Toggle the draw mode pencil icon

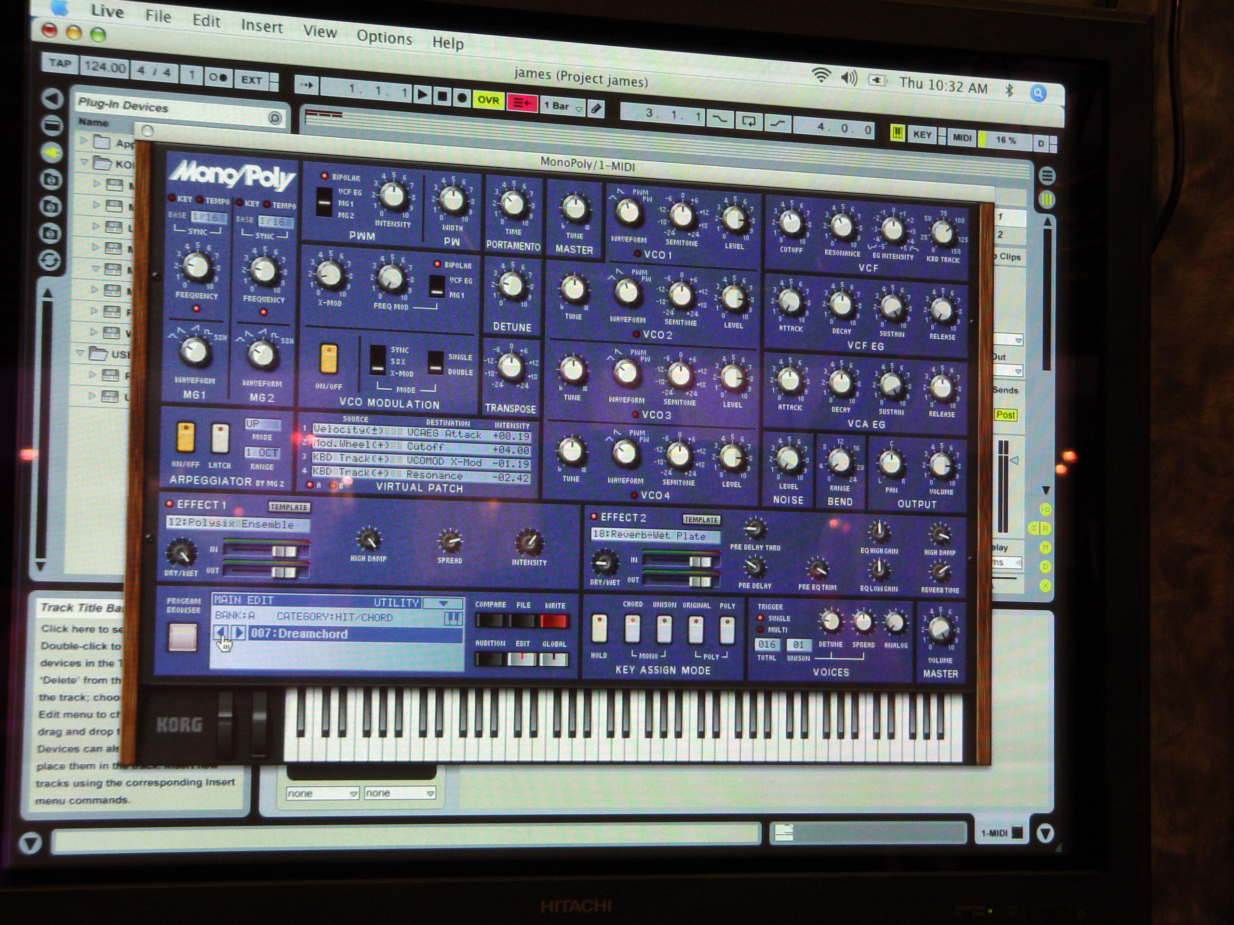[596, 109]
